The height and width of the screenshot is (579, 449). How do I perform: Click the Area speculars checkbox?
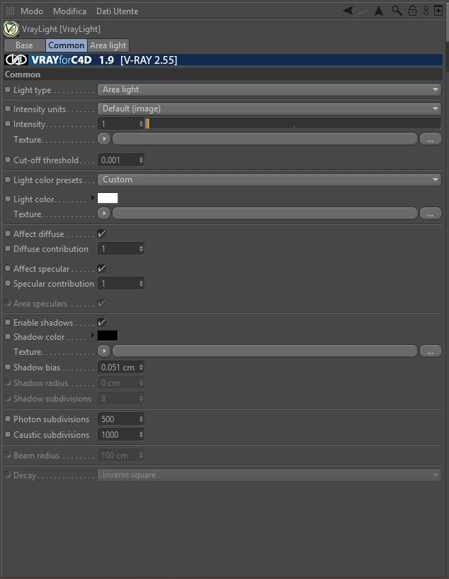102,304
